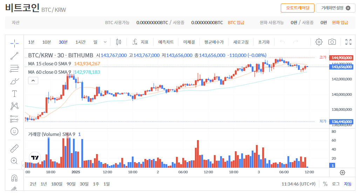Viewport: 360px width, 196px height.
Task: Click the current price label 143,656,000
Action: (x=342, y=67)
